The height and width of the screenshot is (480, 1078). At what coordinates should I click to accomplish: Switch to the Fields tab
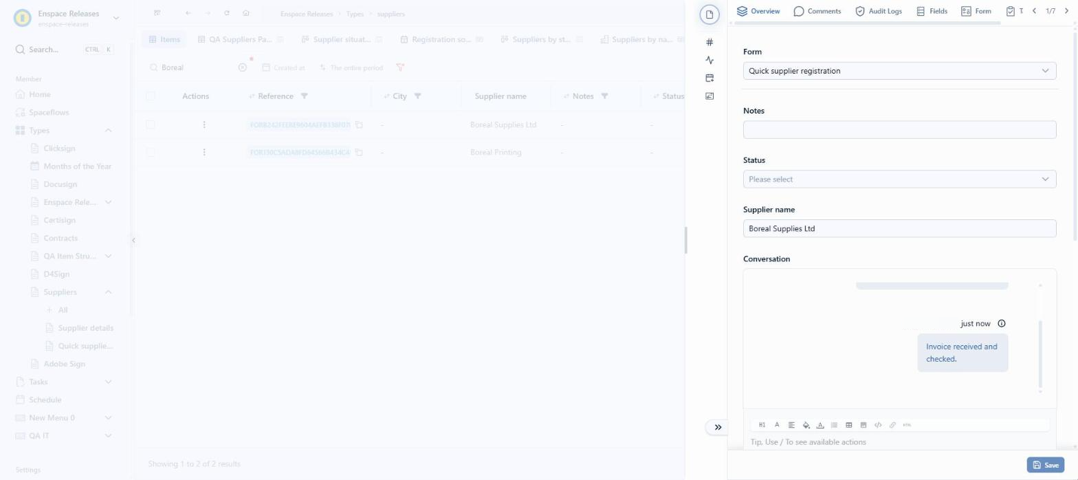[932, 11]
